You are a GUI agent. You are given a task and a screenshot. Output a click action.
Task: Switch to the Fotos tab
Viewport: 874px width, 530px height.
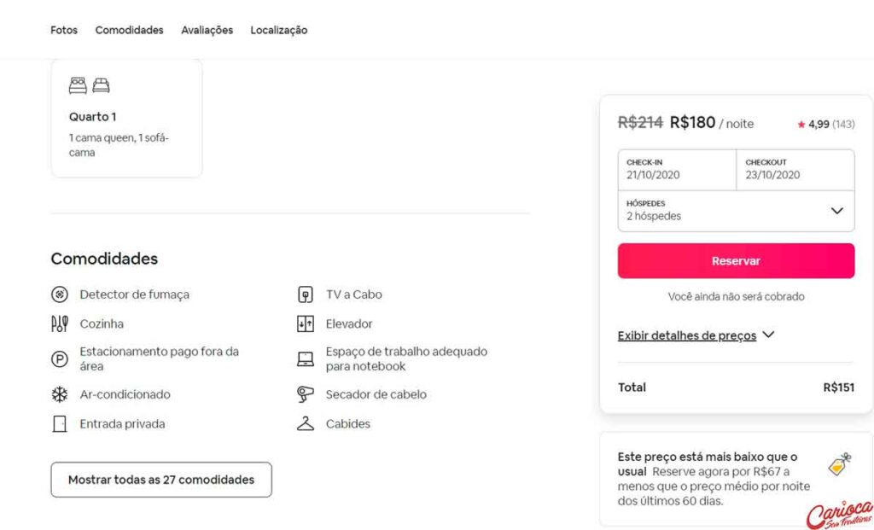64,30
